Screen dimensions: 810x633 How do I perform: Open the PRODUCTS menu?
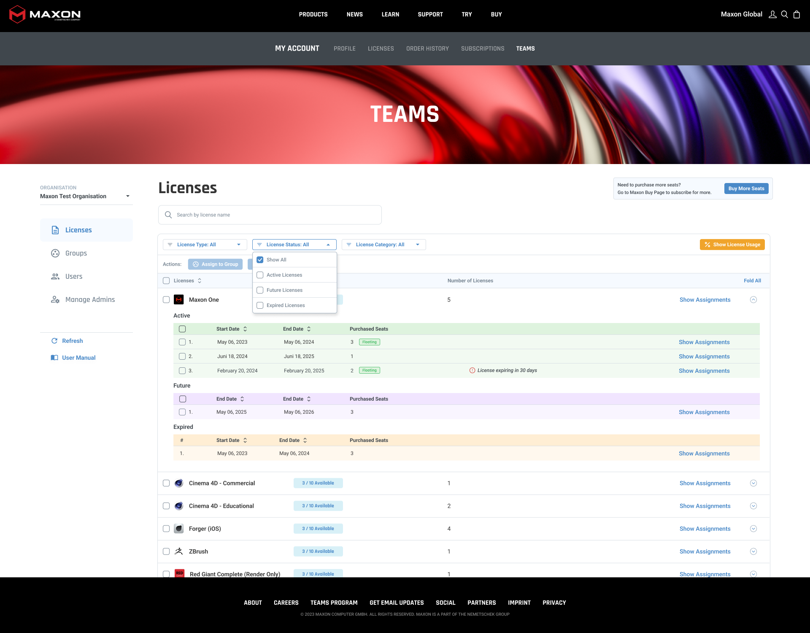pos(313,14)
